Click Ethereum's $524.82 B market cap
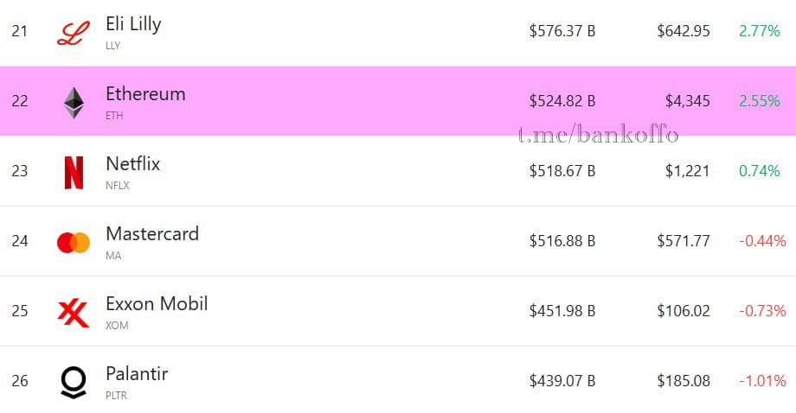 pyautogui.click(x=562, y=101)
